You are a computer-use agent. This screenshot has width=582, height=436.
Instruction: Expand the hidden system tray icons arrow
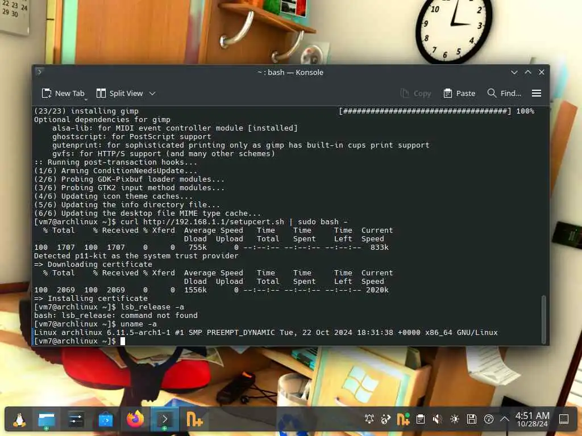[505, 420]
